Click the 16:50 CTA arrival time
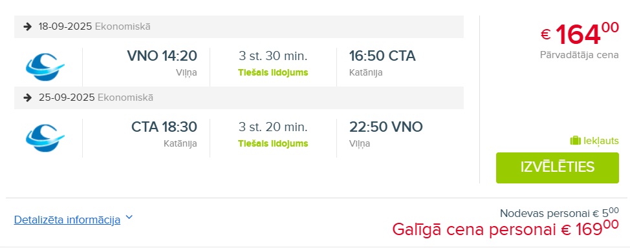630x248 pixels. 382,56
